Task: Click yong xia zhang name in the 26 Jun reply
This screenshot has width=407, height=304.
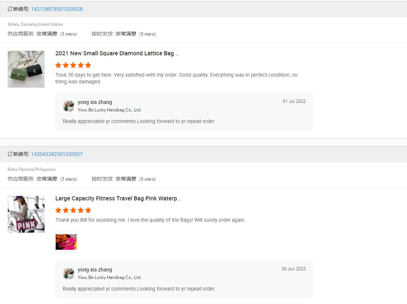Action: tap(95, 270)
